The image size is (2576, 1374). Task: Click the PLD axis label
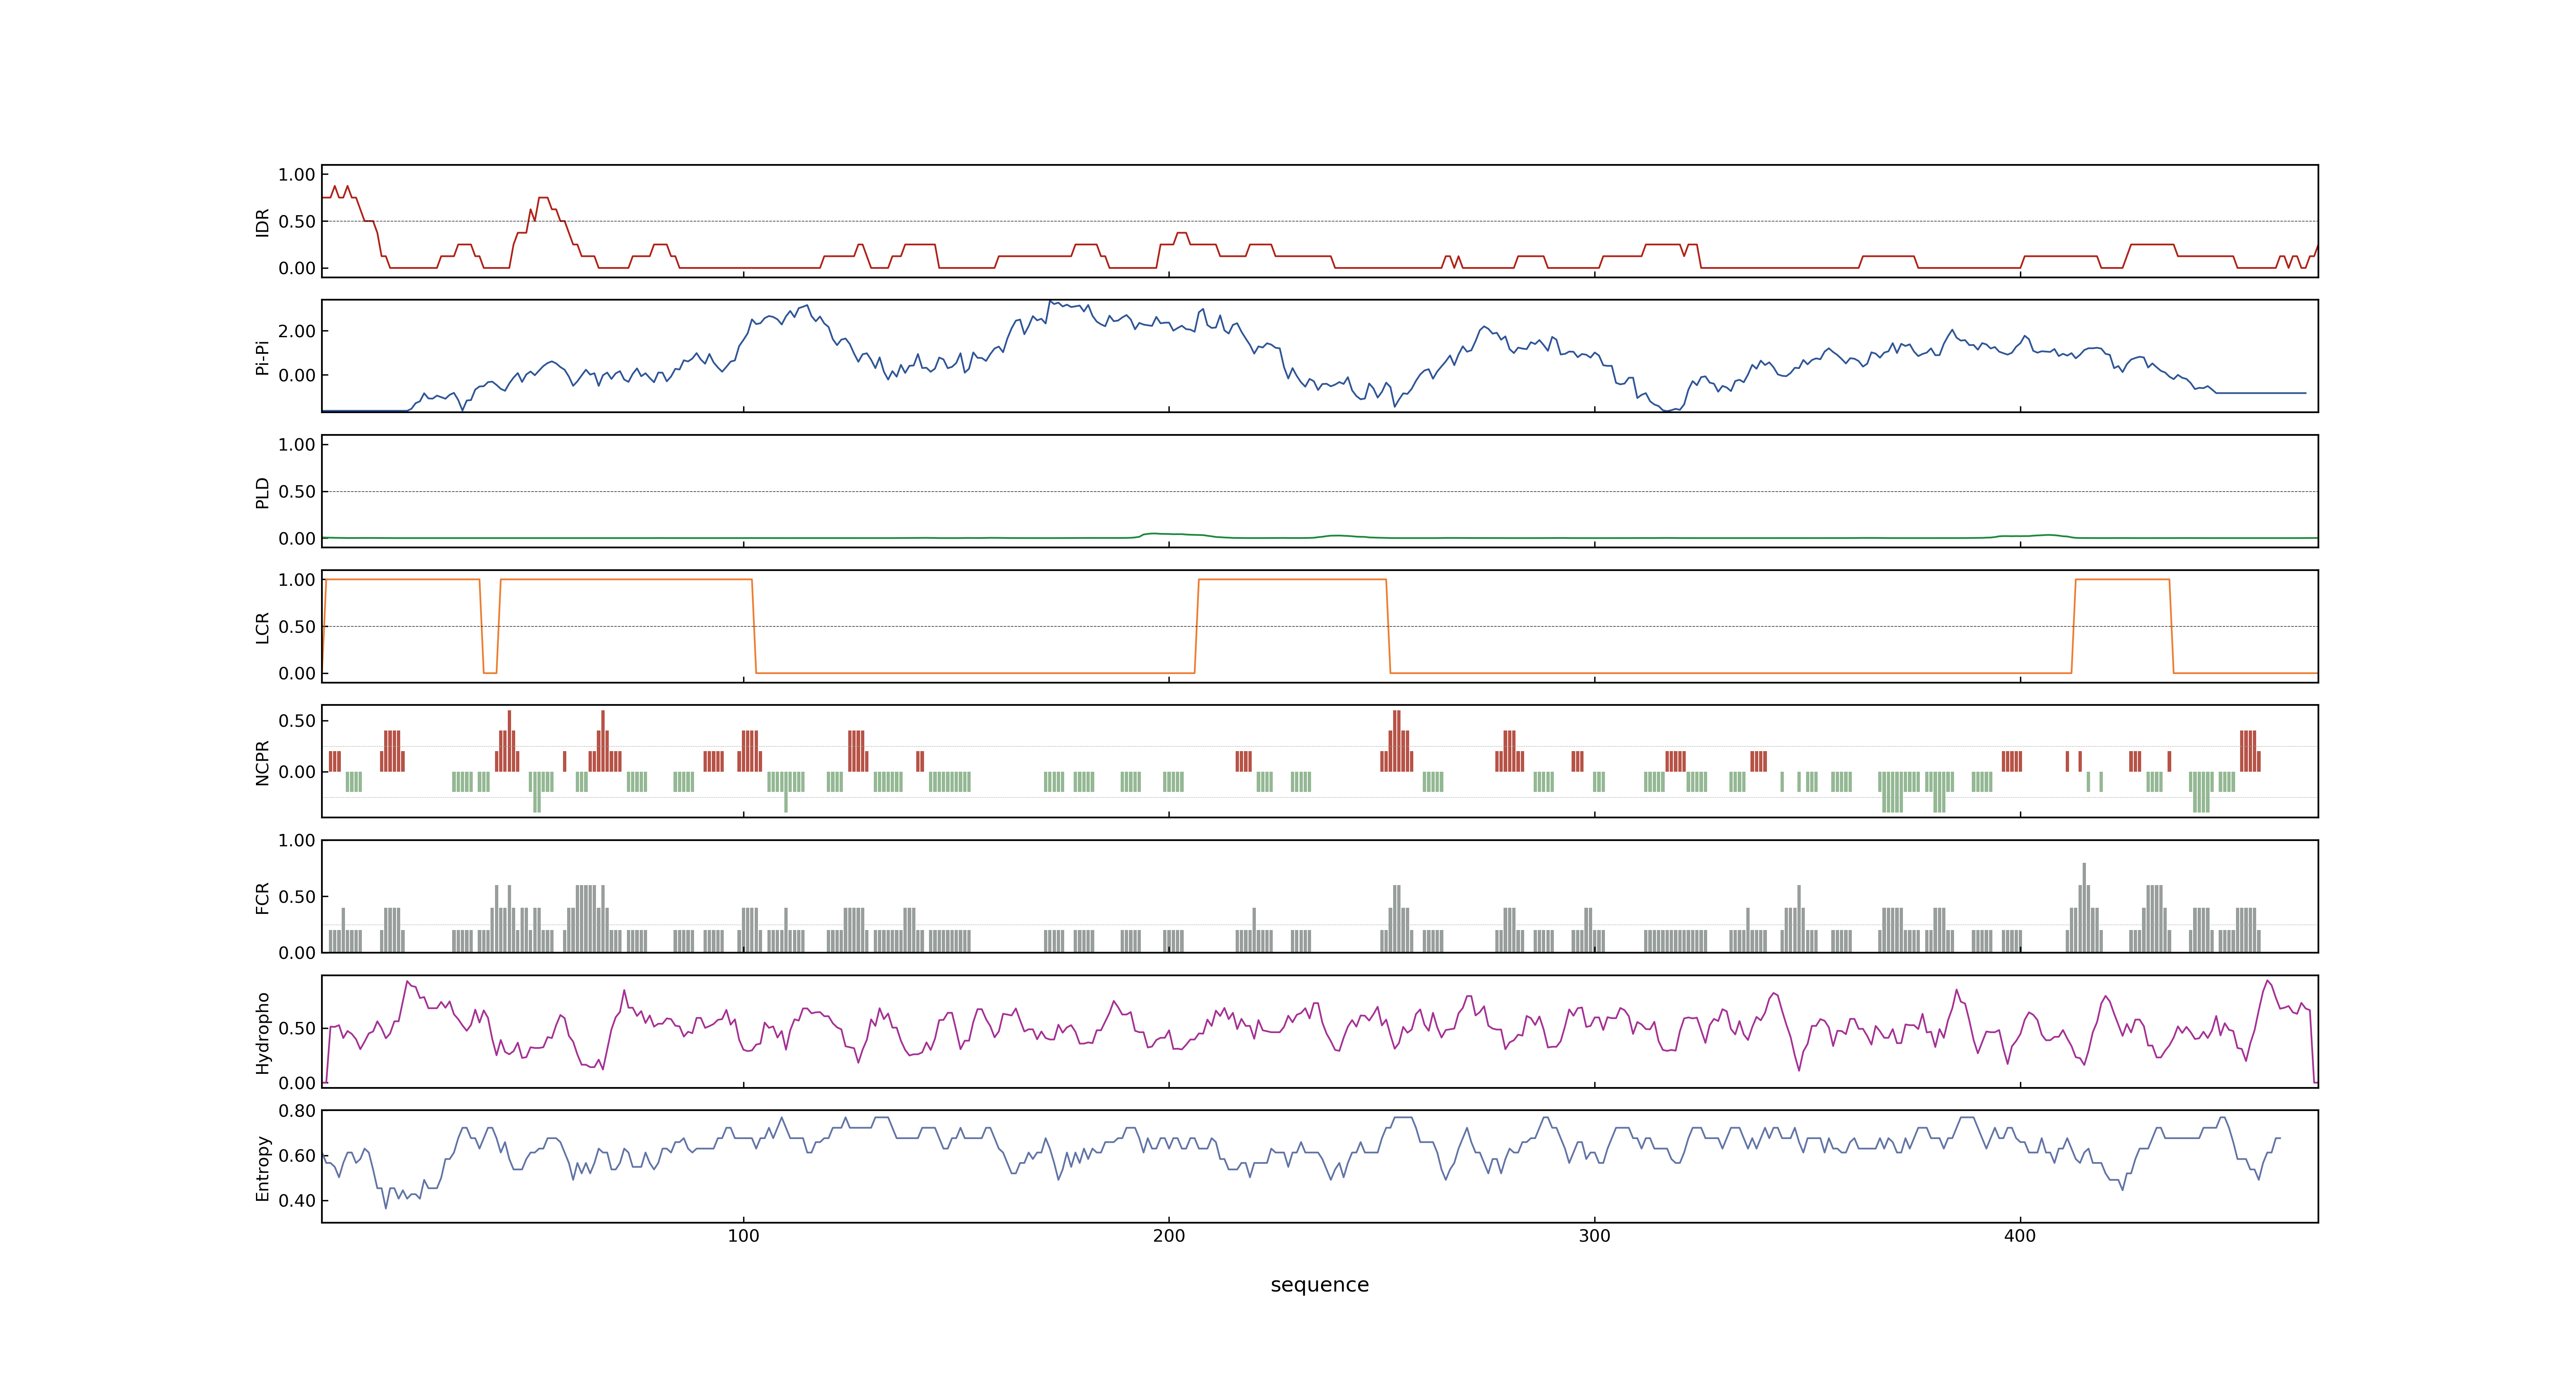pos(263,492)
